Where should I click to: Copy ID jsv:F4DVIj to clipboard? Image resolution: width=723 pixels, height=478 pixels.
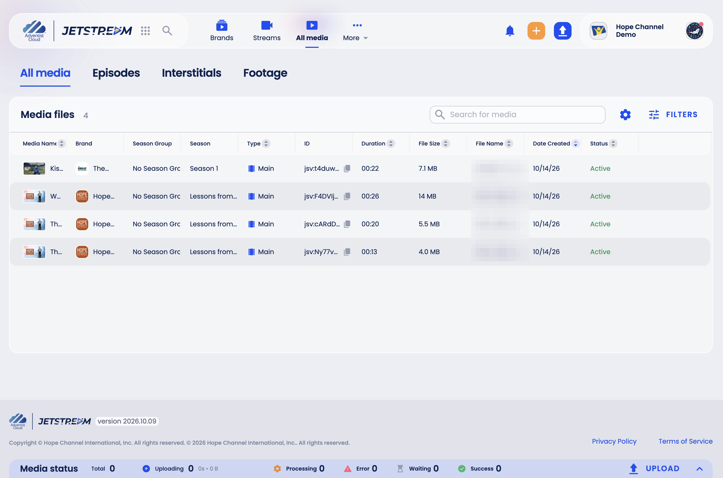tap(347, 196)
